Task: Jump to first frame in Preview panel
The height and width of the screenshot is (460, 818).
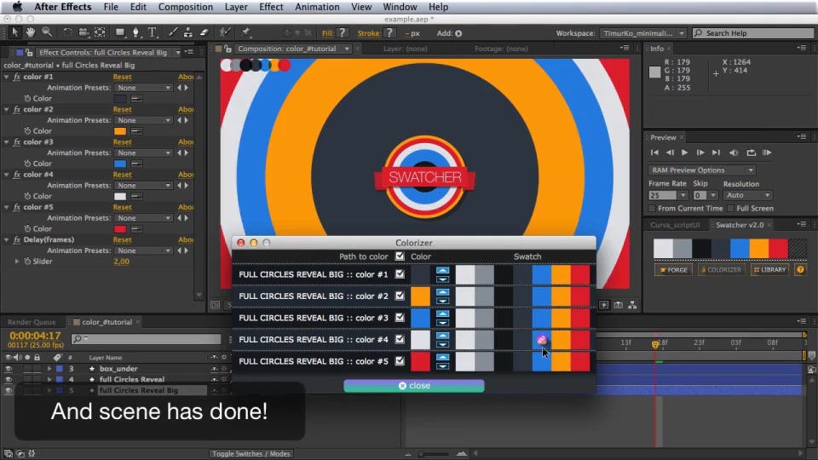Action: (x=654, y=152)
